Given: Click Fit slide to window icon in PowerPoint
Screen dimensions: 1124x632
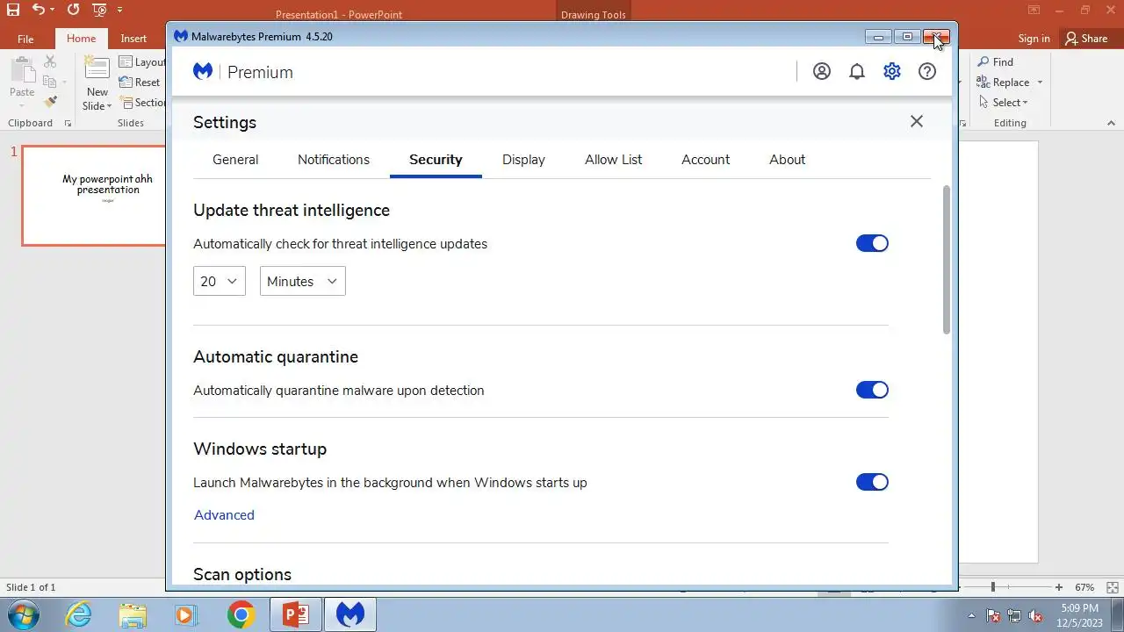Looking at the screenshot, I should (1113, 587).
